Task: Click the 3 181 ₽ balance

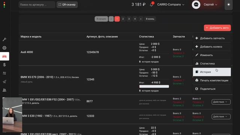Action: coord(138,4)
